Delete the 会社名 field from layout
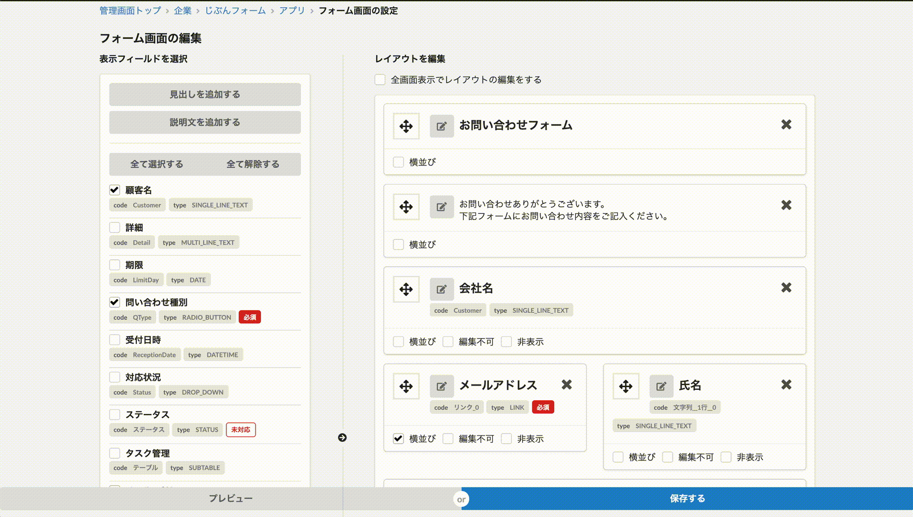The image size is (913, 517). click(x=786, y=288)
